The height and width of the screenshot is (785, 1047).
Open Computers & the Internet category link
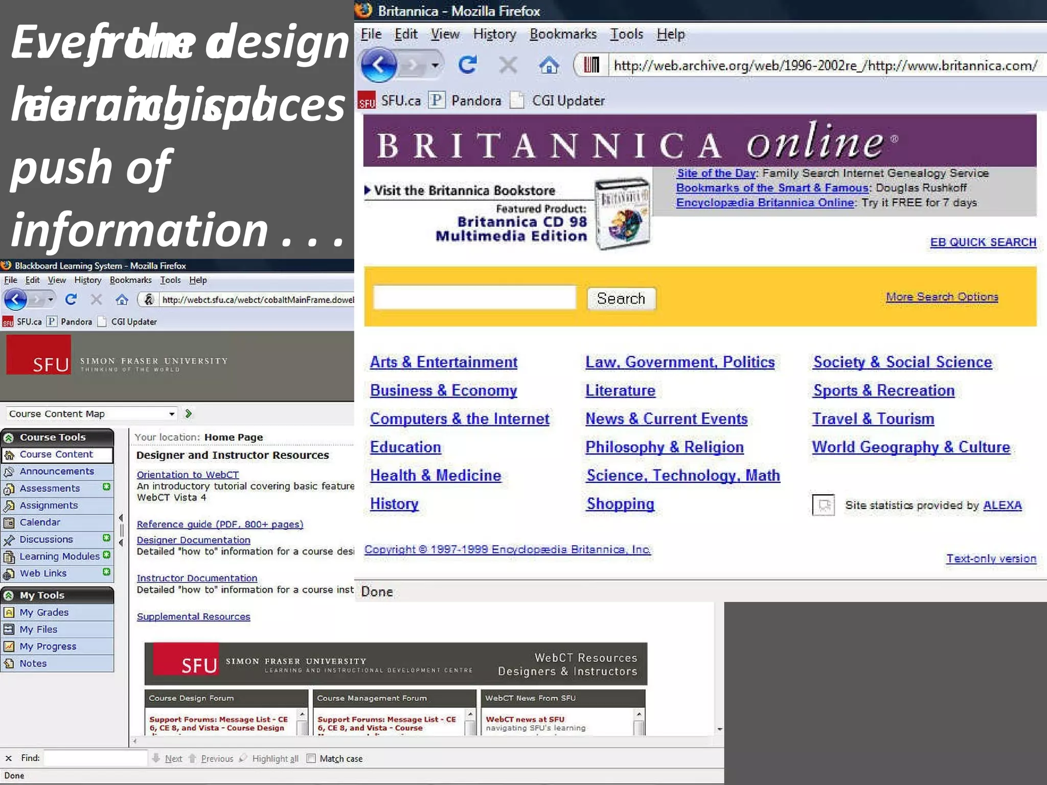coord(460,419)
